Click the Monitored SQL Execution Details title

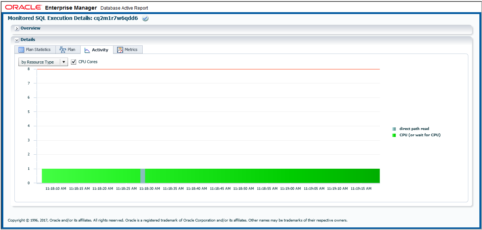[73, 18]
